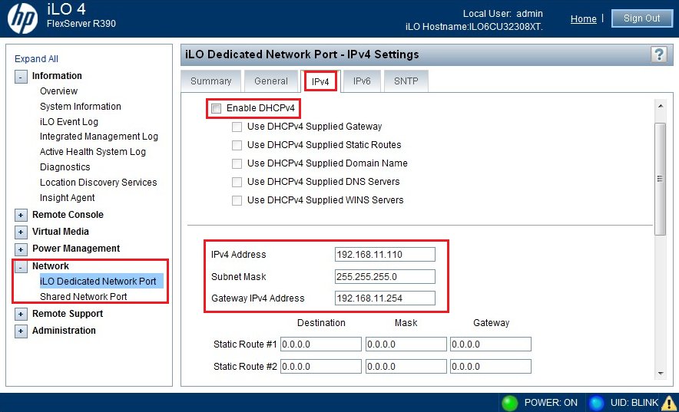
Task: Click the Power Management section label
Action: (76, 249)
